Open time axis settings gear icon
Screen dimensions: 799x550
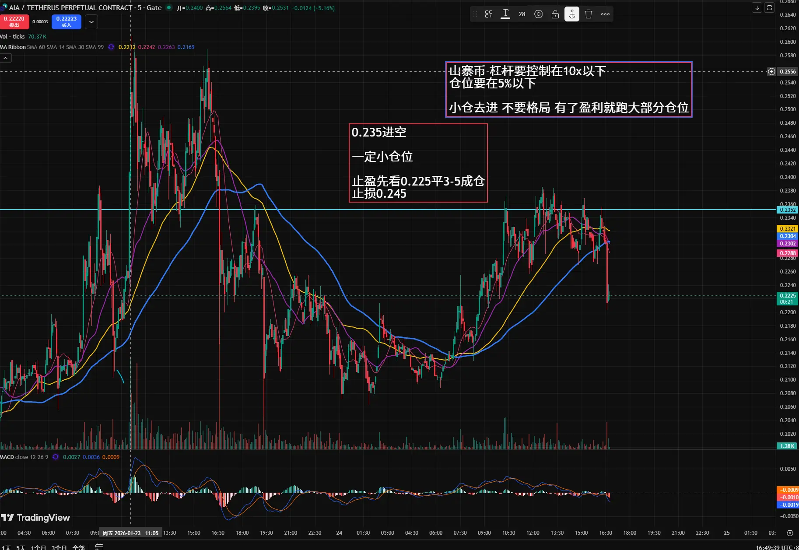tap(790, 533)
